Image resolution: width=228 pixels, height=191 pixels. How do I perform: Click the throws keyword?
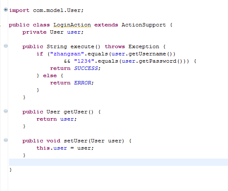click(x=115, y=46)
